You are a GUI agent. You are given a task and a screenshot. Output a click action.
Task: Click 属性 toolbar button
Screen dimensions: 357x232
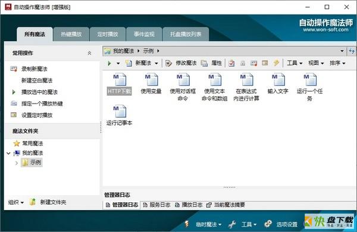coord(211,63)
